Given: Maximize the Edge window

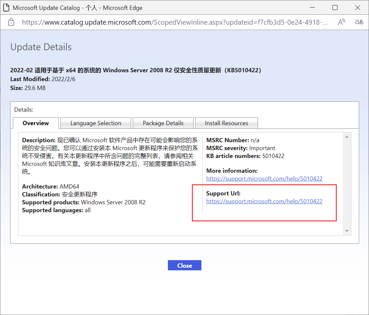Looking at the screenshot, I should click(335, 8).
